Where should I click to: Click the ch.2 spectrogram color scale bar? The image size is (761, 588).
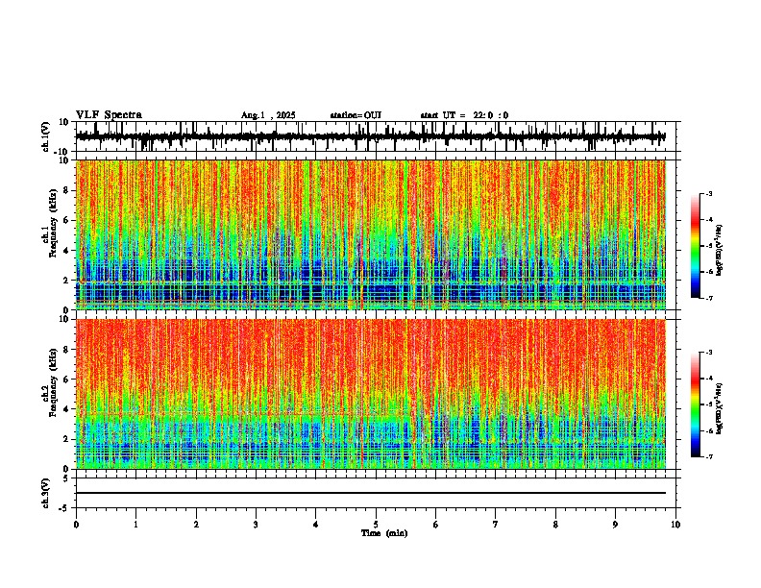click(695, 404)
